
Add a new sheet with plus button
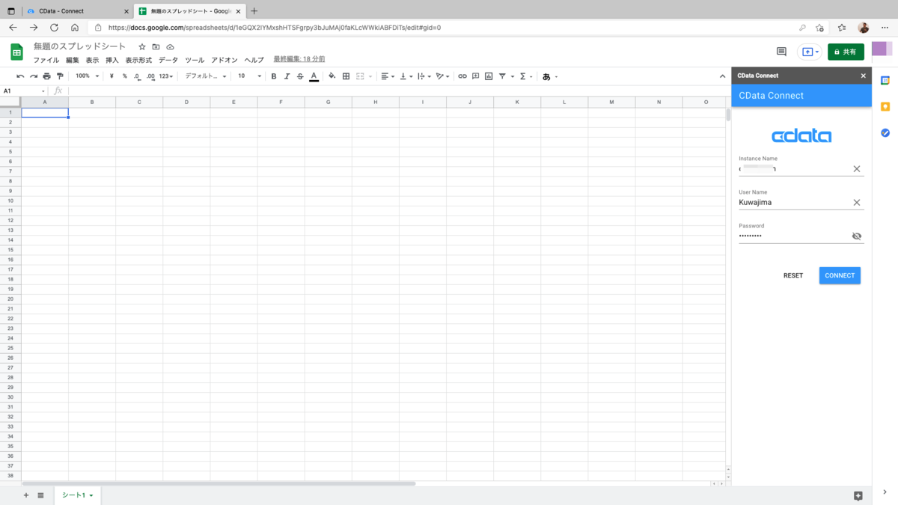(x=26, y=495)
